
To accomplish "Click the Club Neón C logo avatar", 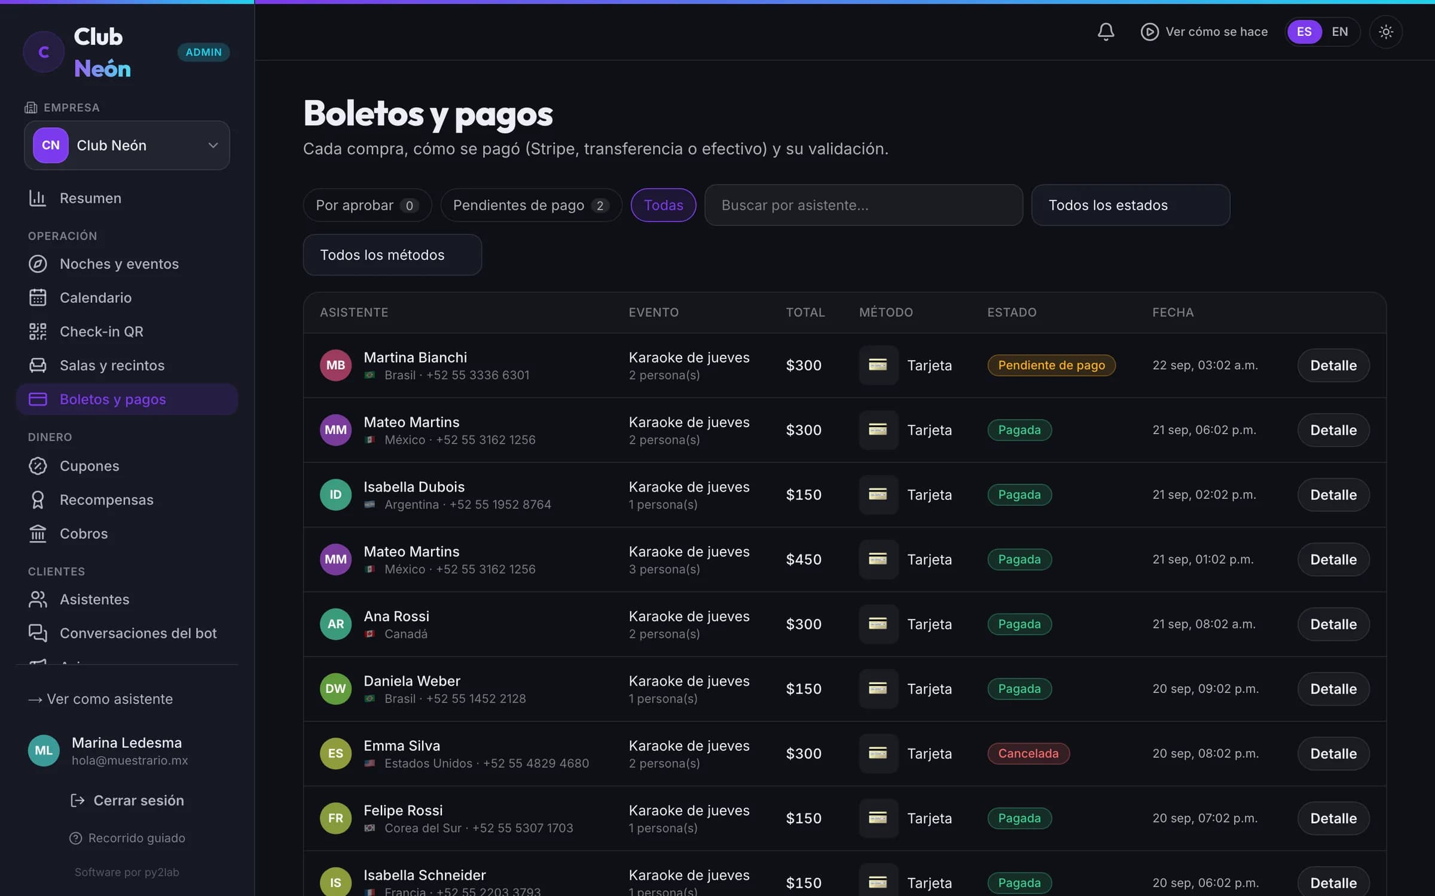I will [x=44, y=52].
